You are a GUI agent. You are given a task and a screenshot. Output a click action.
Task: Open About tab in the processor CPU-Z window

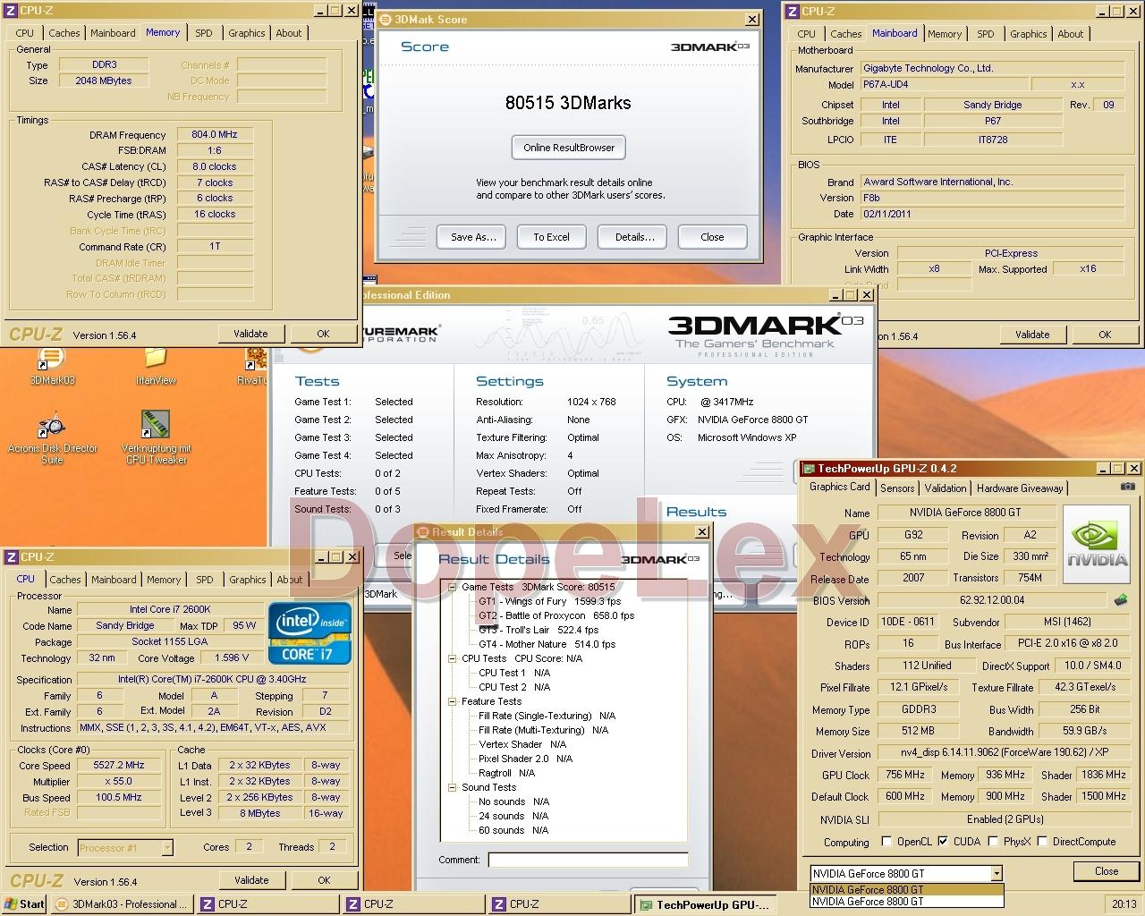[x=289, y=580]
